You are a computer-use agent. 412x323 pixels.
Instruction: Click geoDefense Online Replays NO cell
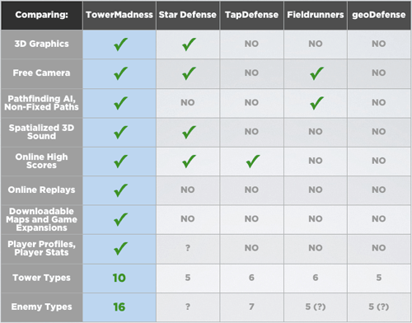click(x=379, y=190)
